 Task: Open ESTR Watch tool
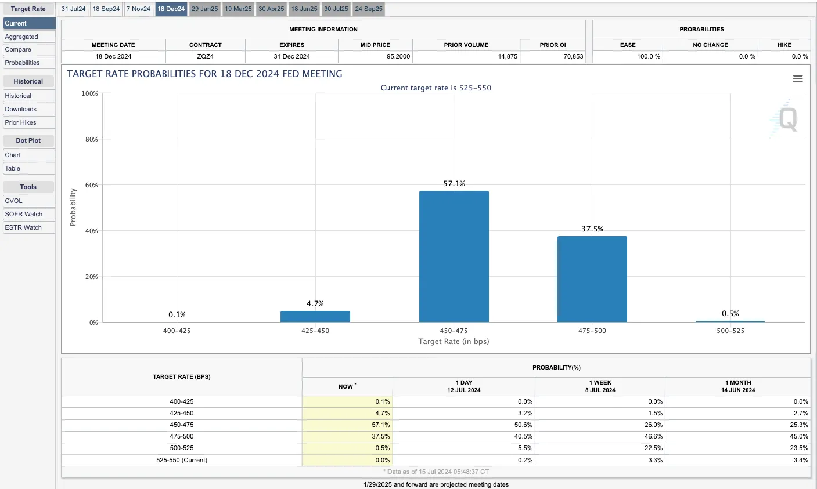click(x=28, y=227)
